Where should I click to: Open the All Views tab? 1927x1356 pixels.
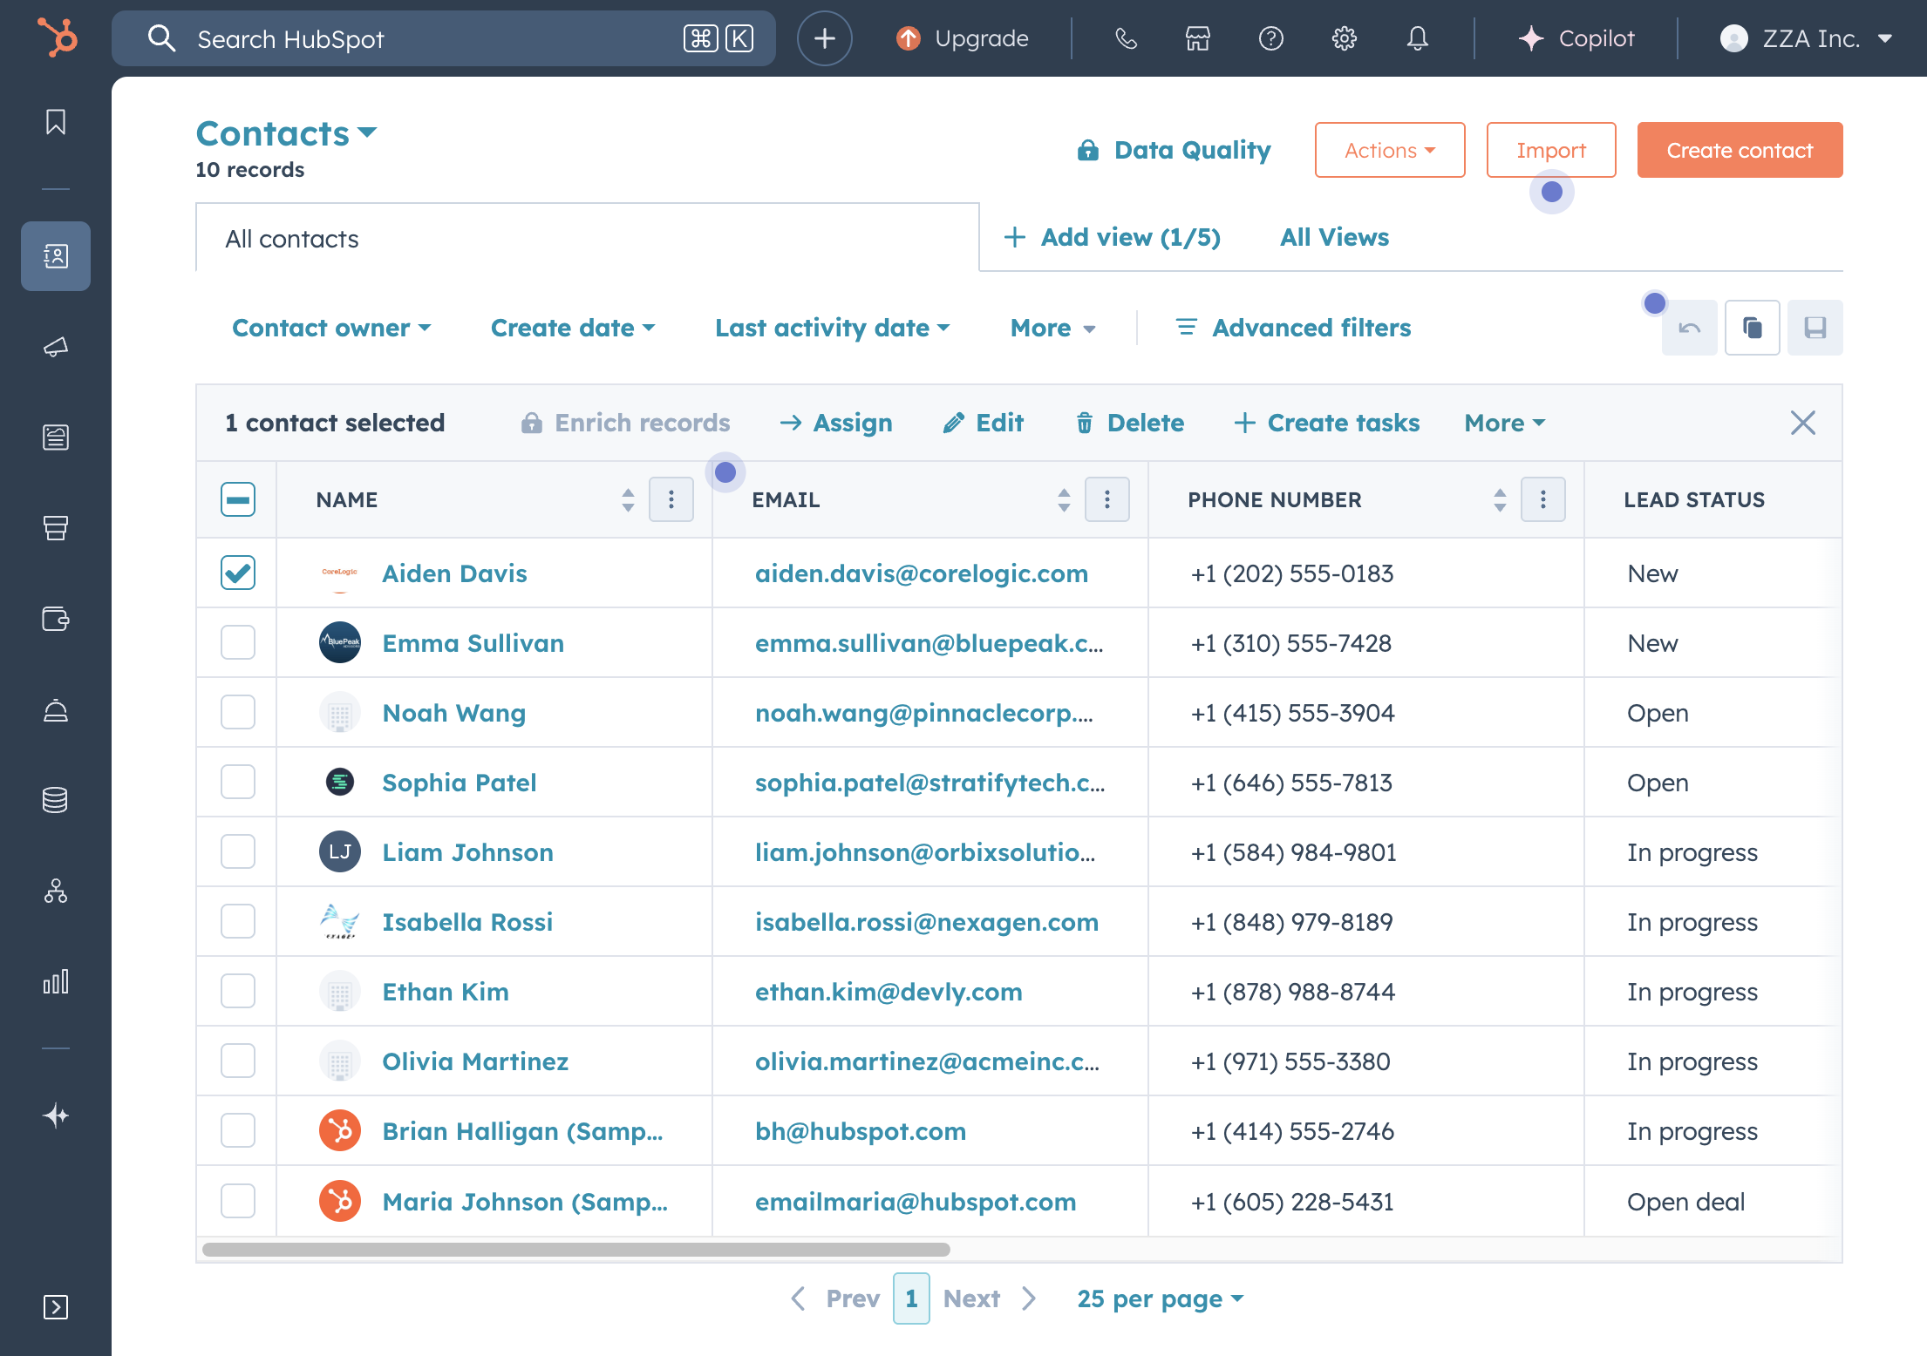pyautogui.click(x=1334, y=237)
